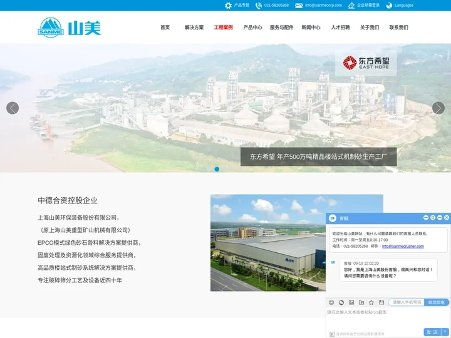Click the star rating icon in chat

click(371, 302)
